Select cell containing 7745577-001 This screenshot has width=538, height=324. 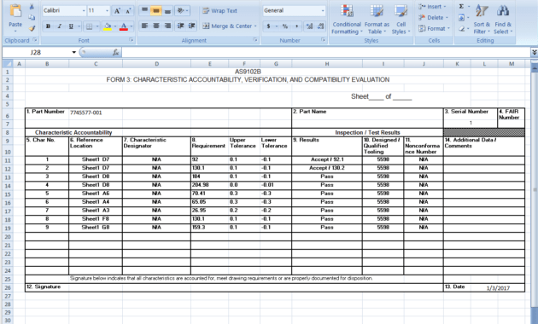96,113
